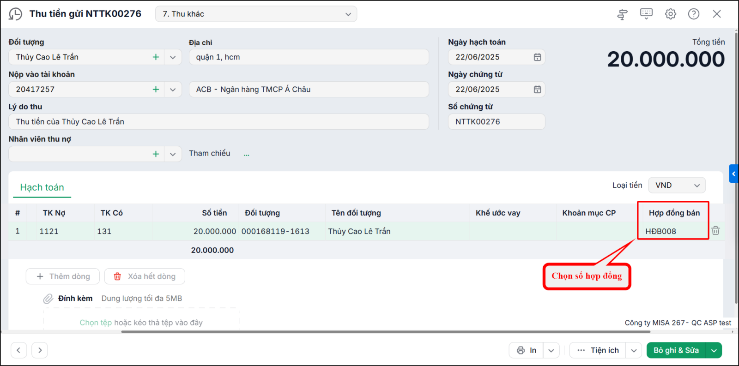739x366 pixels.
Task: Add new Nhân viên thu nợ plus icon
Action: tap(156, 154)
